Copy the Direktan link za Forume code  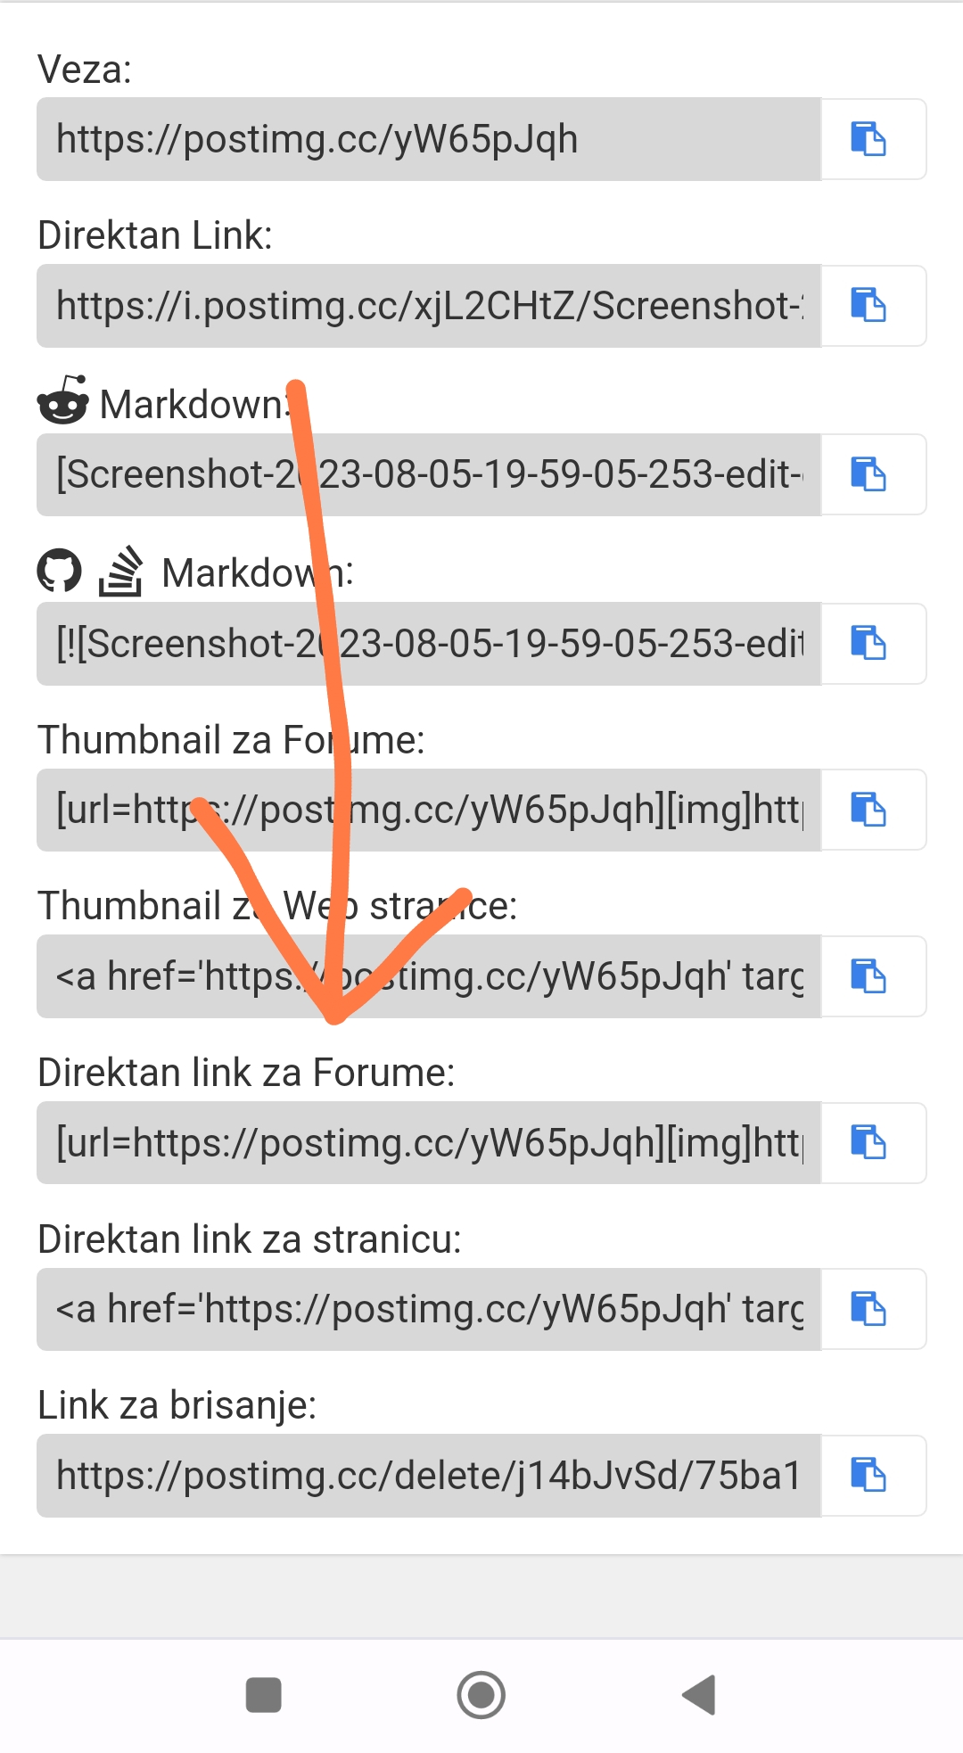pyautogui.click(x=873, y=1143)
